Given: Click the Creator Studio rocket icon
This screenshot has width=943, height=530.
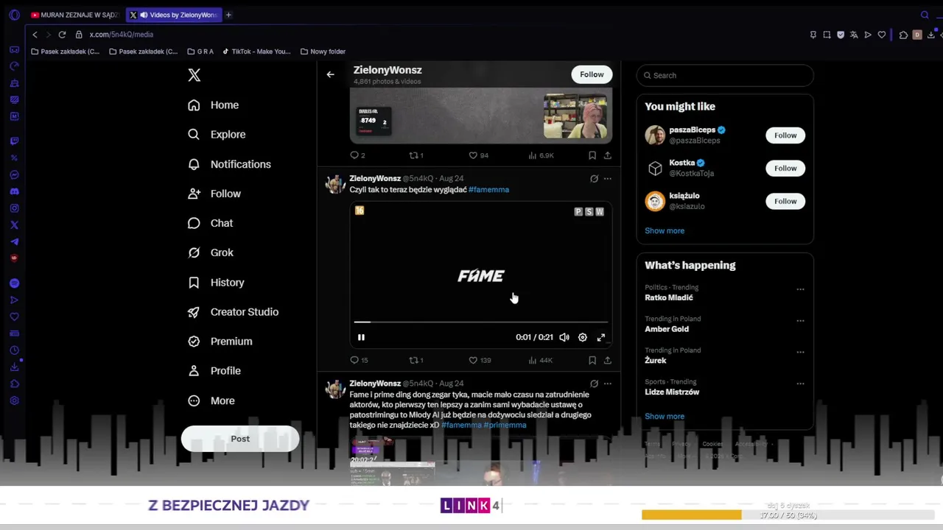Looking at the screenshot, I should [194, 312].
